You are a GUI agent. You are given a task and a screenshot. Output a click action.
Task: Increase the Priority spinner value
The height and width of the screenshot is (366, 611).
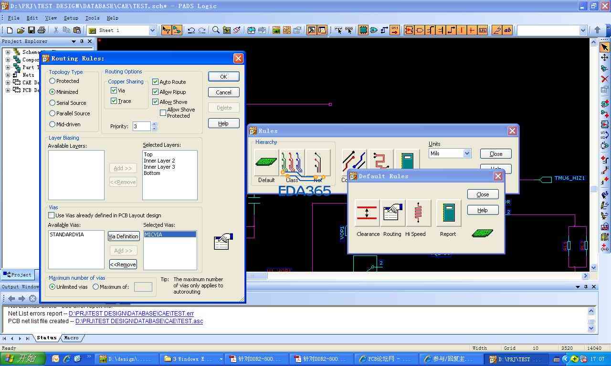154,124
